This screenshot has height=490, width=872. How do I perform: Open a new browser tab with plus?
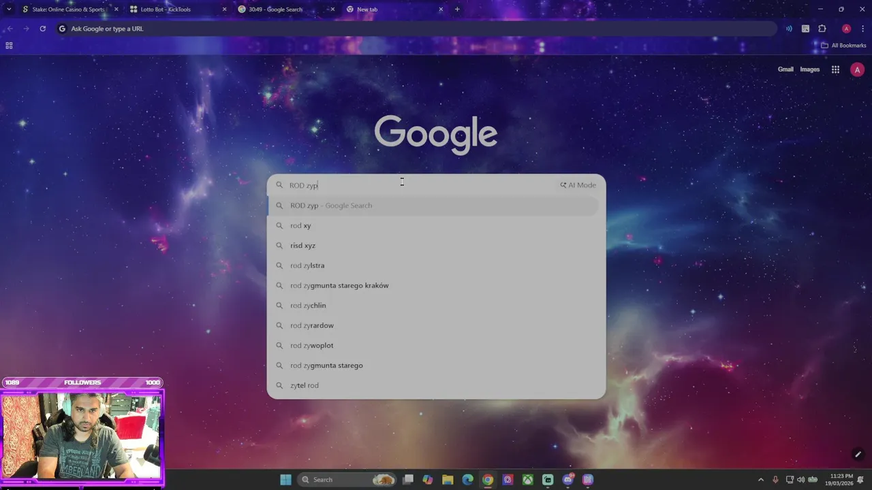pyautogui.click(x=457, y=10)
